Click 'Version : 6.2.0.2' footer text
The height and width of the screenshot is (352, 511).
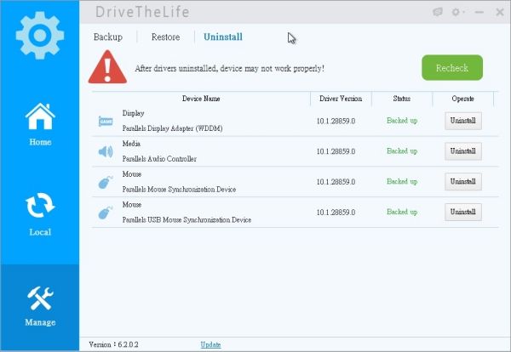(113, 344)
